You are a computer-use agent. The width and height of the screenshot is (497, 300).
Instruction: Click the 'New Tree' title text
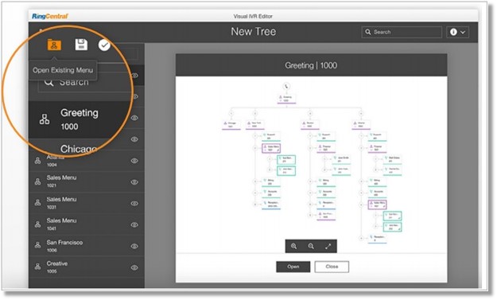pos(253,32)
